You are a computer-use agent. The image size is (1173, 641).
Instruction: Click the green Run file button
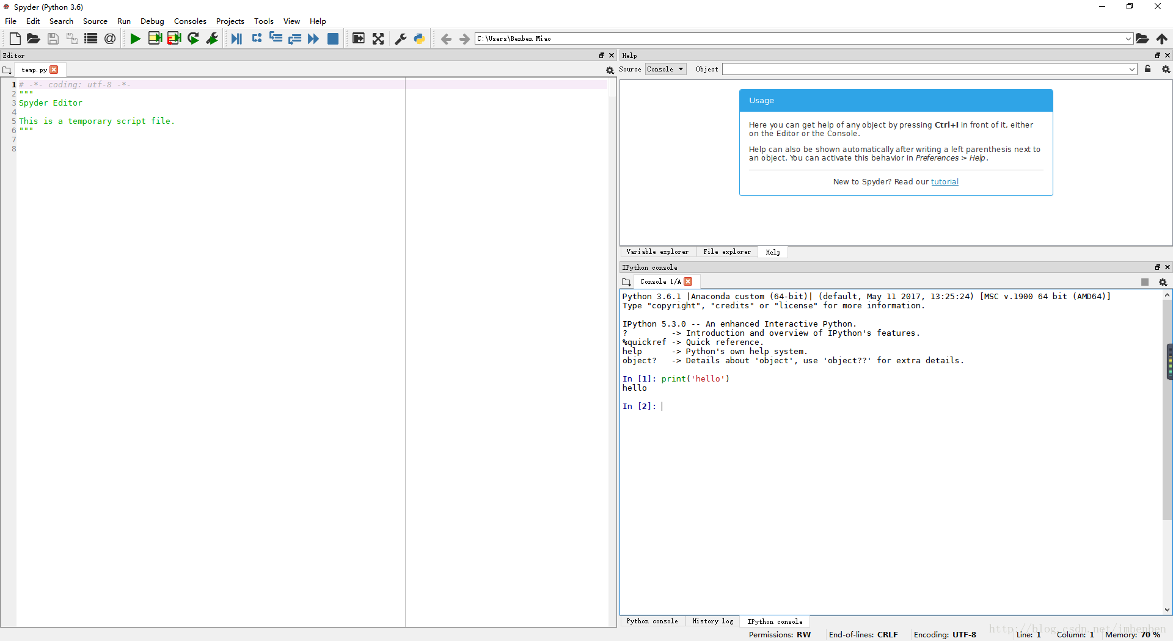click(135, 39)
